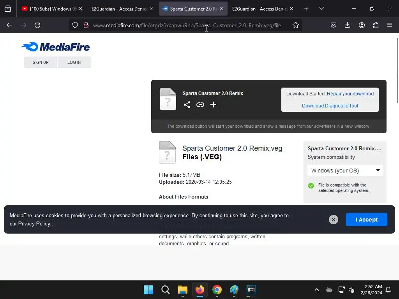The image size is (399, 299).
Task: Open the Firefox hamburger menu
Action: click(x=390, y=25)
